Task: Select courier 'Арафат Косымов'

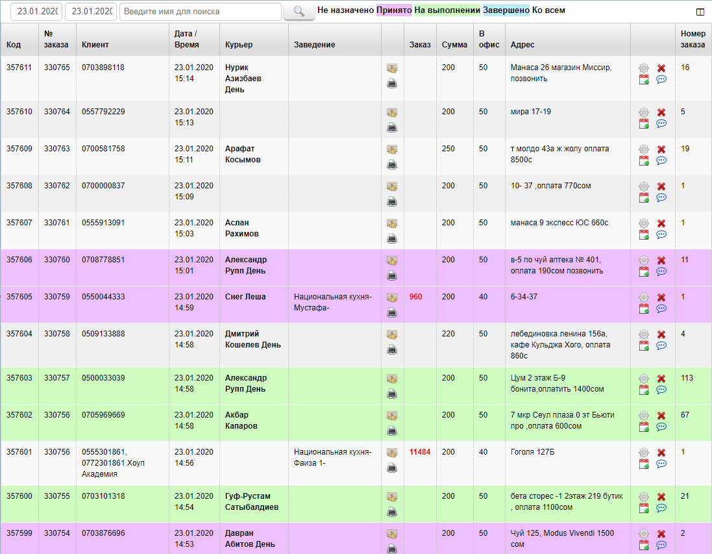Action: click(x=243, y=154)
